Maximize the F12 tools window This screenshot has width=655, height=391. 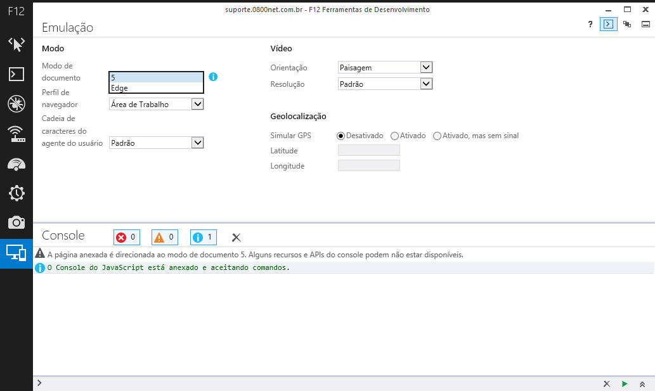[x=627, y=9]
